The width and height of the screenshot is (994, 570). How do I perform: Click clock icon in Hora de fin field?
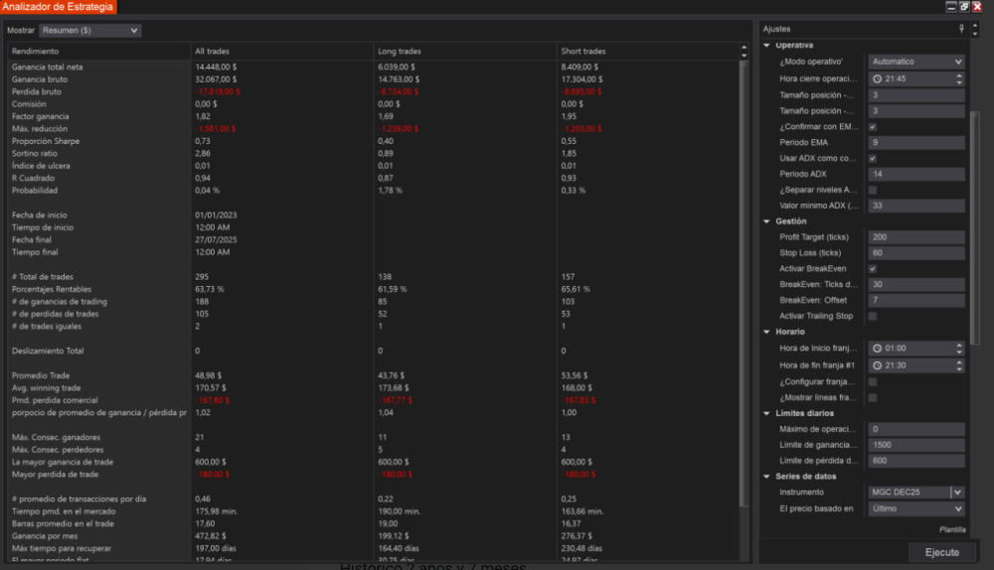877,365
